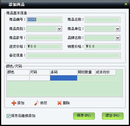Click the 期初数量 column header
This screenshot has width=130, height=126.
click(x=86, y=72)
